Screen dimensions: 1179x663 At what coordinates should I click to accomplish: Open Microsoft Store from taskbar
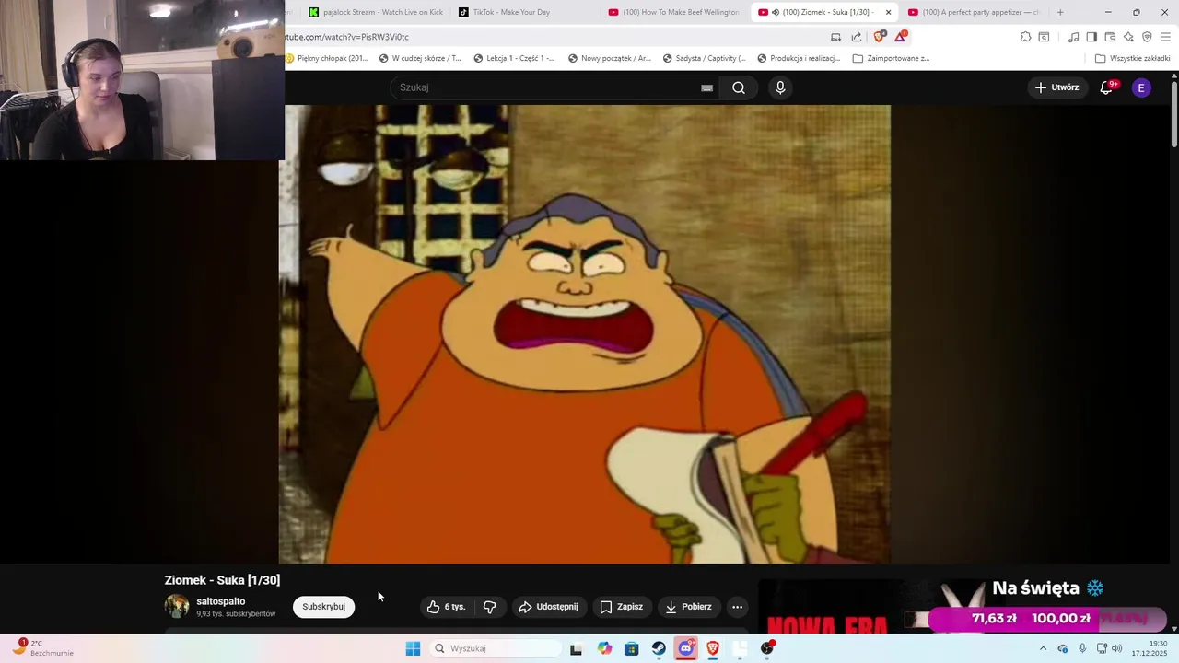point(631,648)
